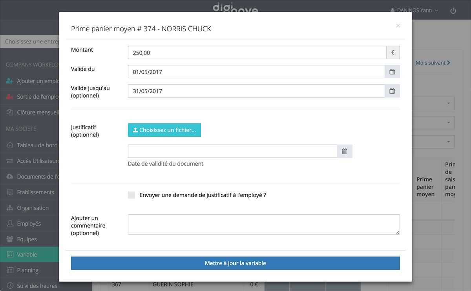Viewport: 471px width, 291px height.
Task: Click the Employés person icon
Action: tap(10, 224)
